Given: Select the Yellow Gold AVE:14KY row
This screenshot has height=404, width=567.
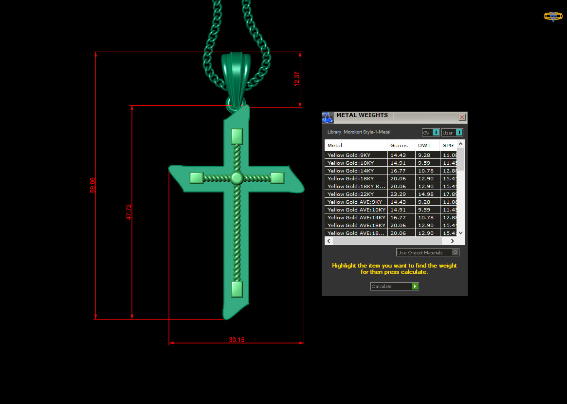Looking at the screenshot, I should (x=391, y=217).
